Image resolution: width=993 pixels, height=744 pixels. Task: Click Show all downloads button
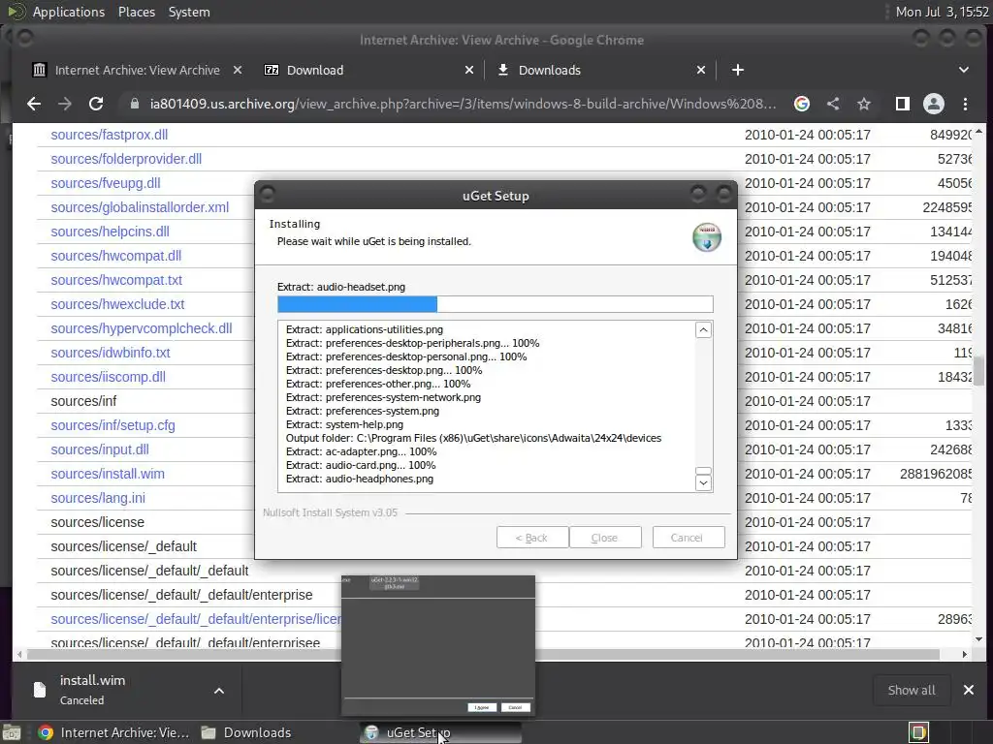click(x=912, y=690)
